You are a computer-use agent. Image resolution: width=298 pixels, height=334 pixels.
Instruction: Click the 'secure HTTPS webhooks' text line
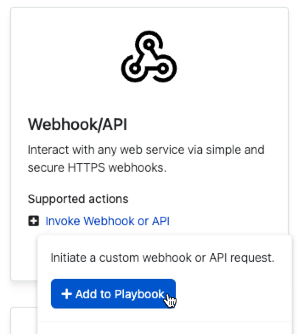(97, 167)
